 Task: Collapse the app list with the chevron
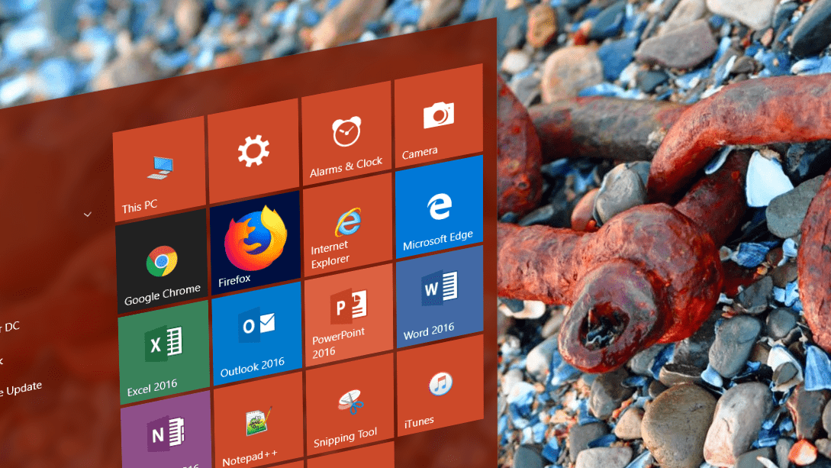click(x=87, y=215)
